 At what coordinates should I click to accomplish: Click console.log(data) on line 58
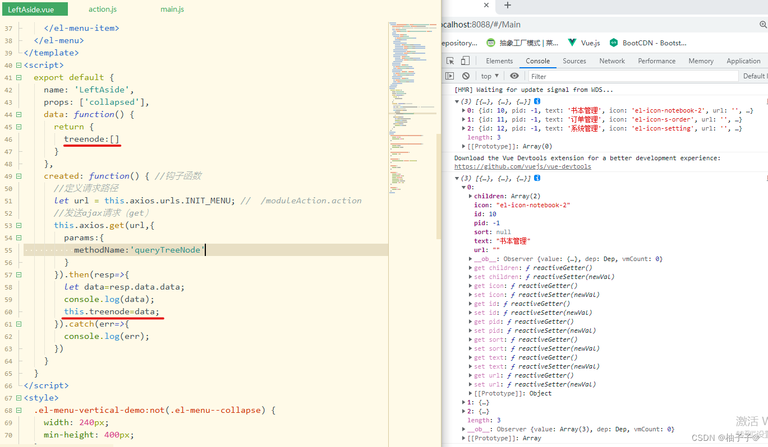(109, 299)
